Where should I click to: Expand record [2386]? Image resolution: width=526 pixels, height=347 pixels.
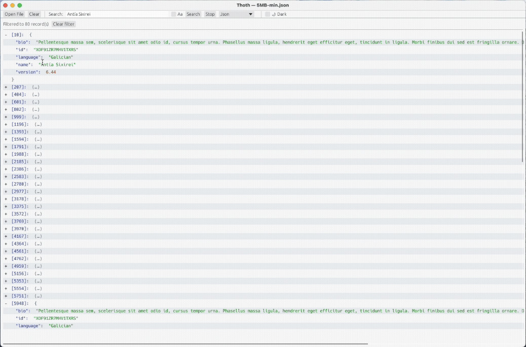(x=6, y=169)
